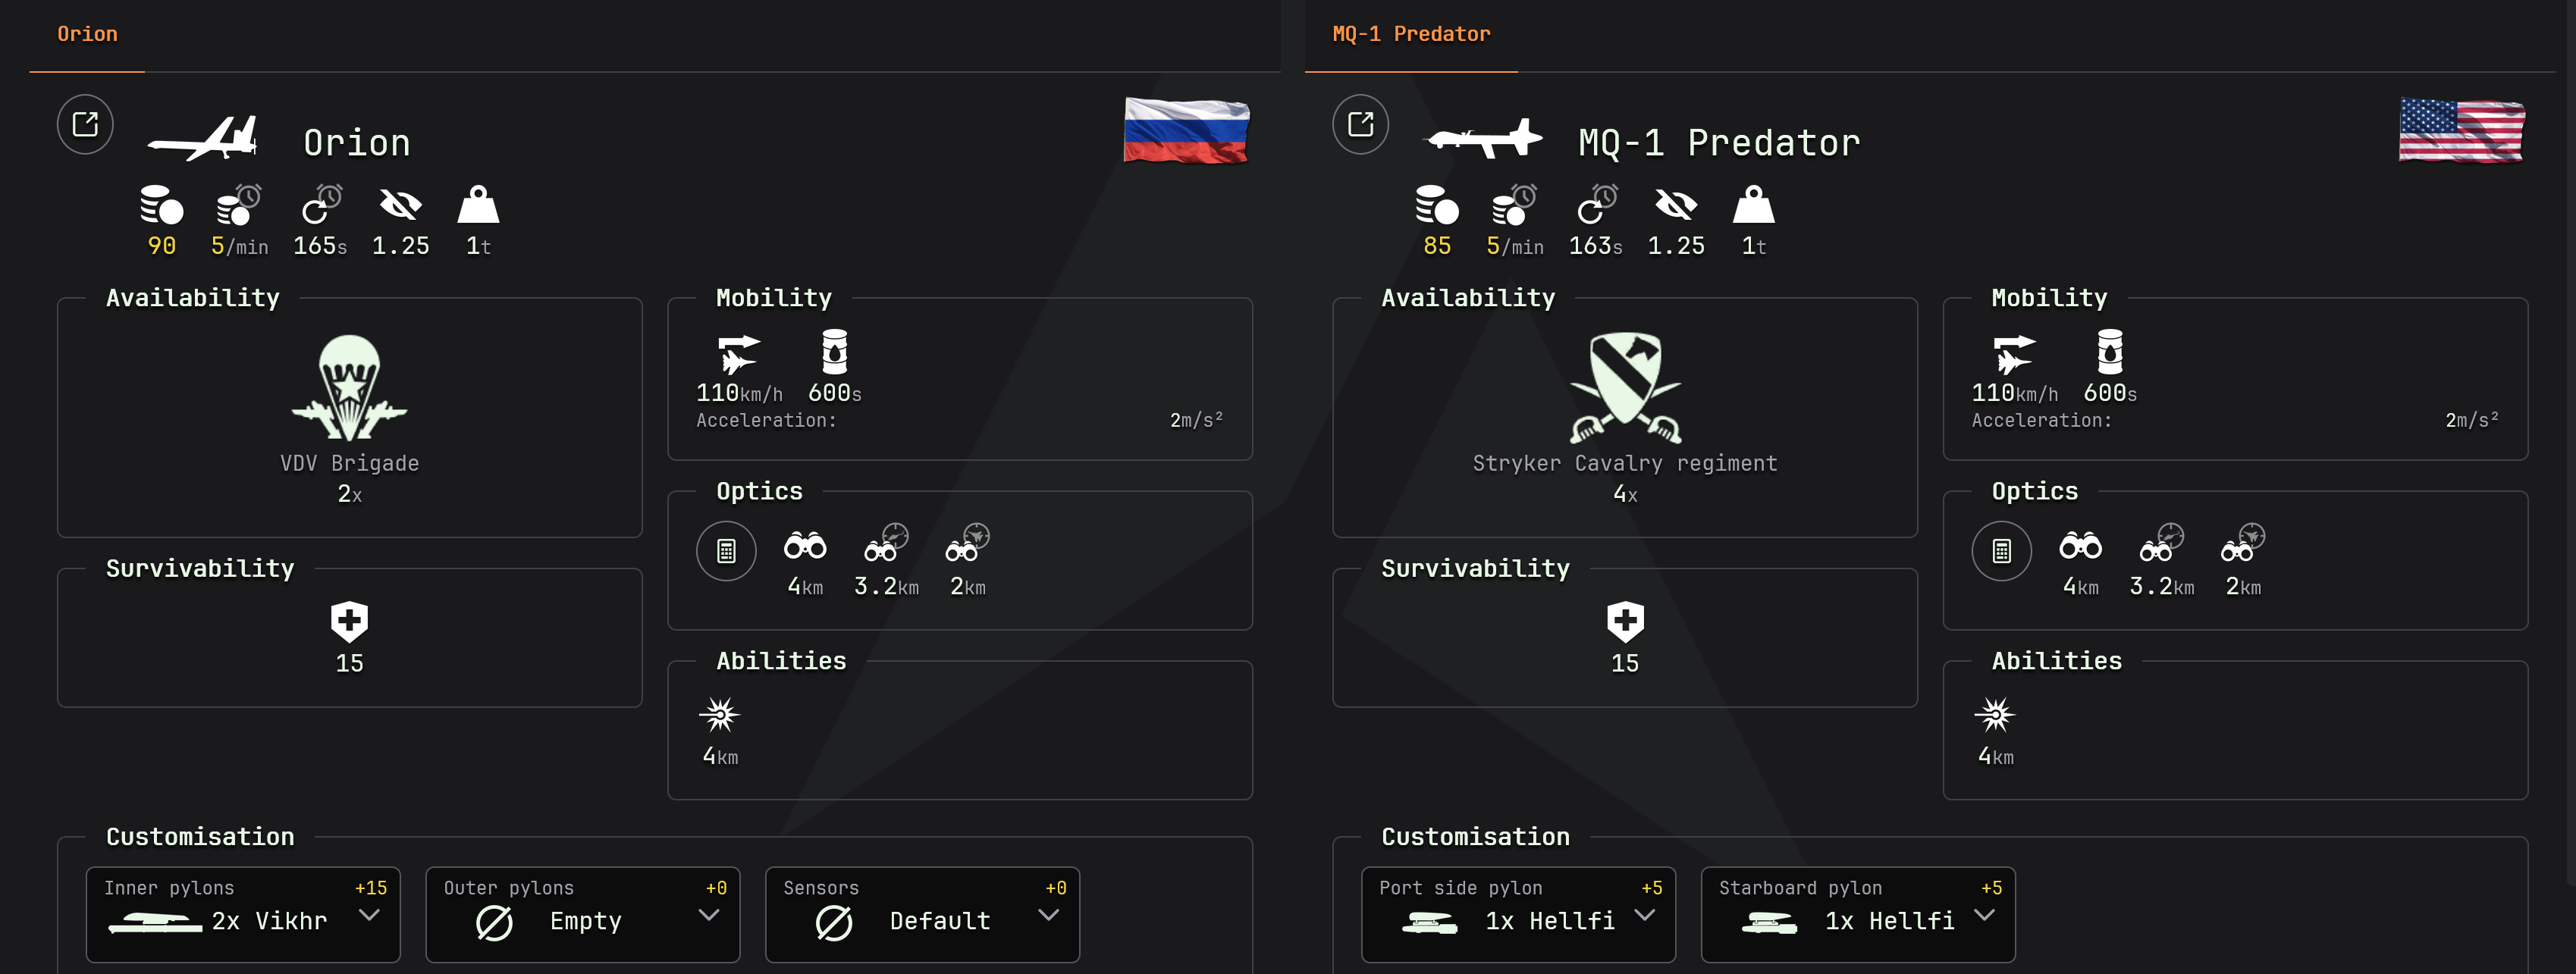Image resolution: width=2576 pixels, height=974 pixels.
Task: Click the Russian flag image
Action: coord(1186,130)
